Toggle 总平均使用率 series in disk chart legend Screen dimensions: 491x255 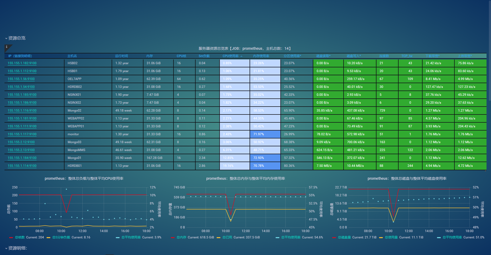coord(452,237)
